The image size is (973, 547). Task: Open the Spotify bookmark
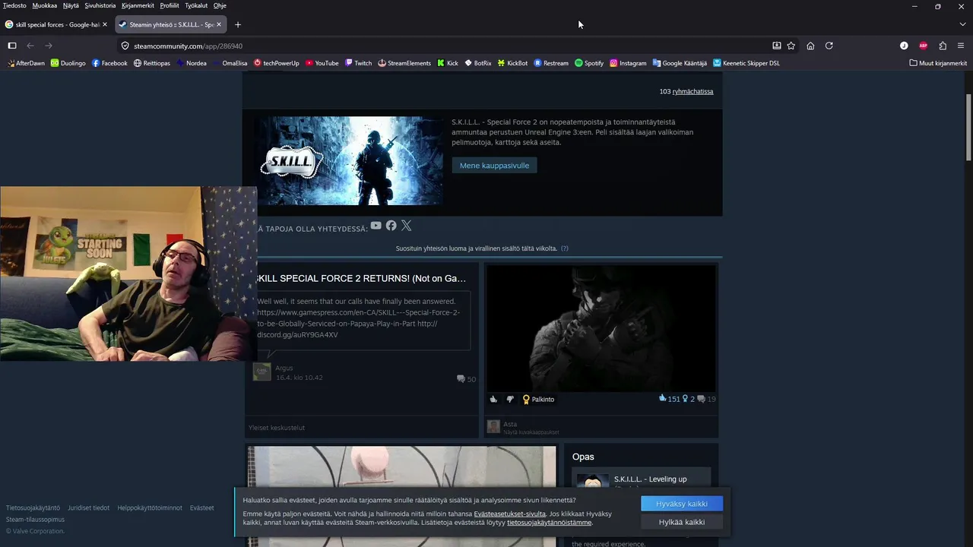(589, 63)
